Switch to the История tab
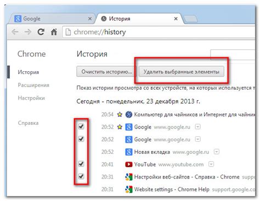 point(139,19)
